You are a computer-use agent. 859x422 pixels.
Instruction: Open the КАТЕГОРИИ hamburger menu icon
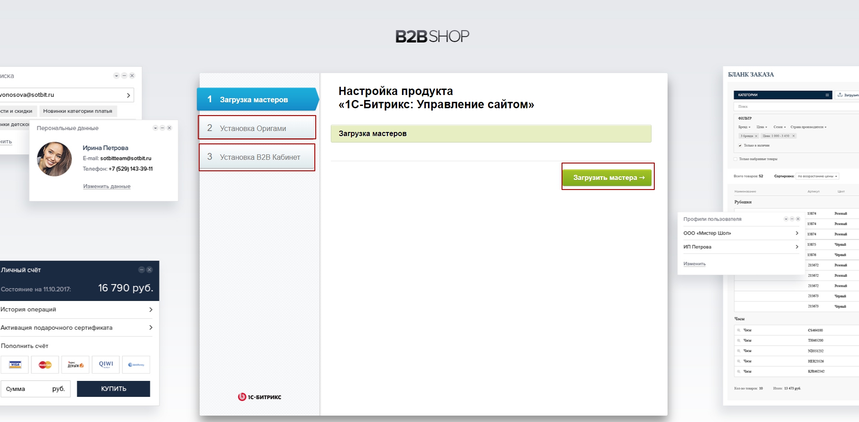coord(827,95)
